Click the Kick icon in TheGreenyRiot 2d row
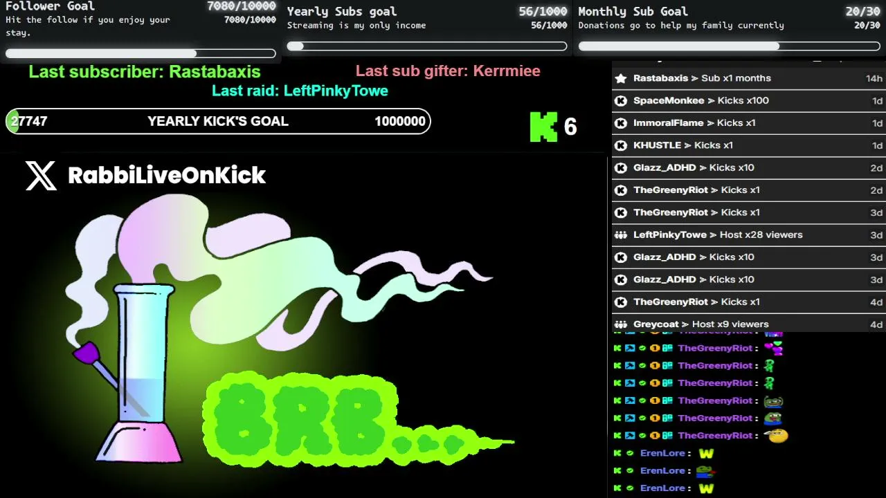Image resolution: width=886 pixels, height=498 pixels. click(621, 190)
